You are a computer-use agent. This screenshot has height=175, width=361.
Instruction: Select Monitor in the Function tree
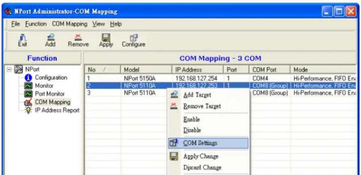(44, 86)
